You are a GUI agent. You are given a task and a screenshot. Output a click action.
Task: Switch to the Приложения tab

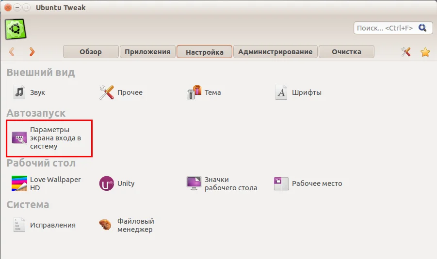(x=148, y=52)
